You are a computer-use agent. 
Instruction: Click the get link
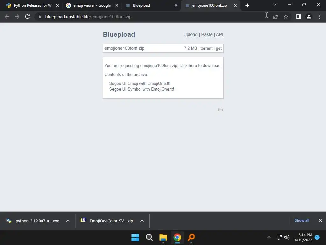tap(219, 48)
